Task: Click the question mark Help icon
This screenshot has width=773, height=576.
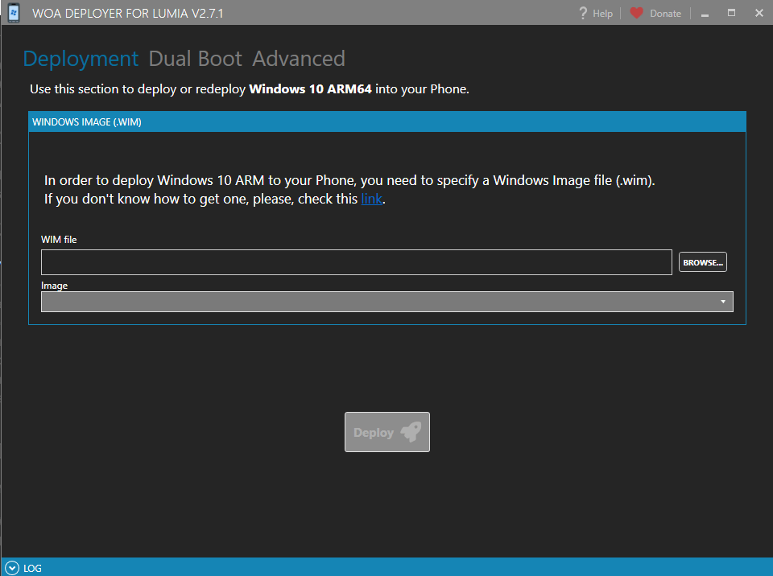Action: pos(583,14)
